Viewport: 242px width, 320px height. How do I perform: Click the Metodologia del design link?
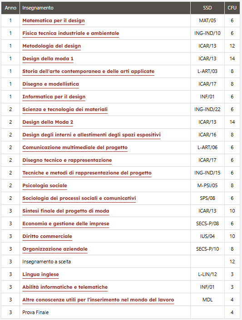(x=52, y=46)
